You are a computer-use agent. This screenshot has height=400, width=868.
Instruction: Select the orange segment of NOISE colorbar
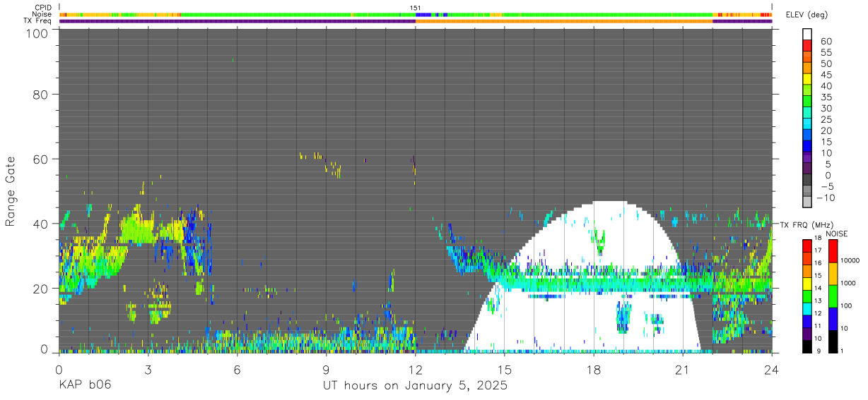[x=833, y=274]
